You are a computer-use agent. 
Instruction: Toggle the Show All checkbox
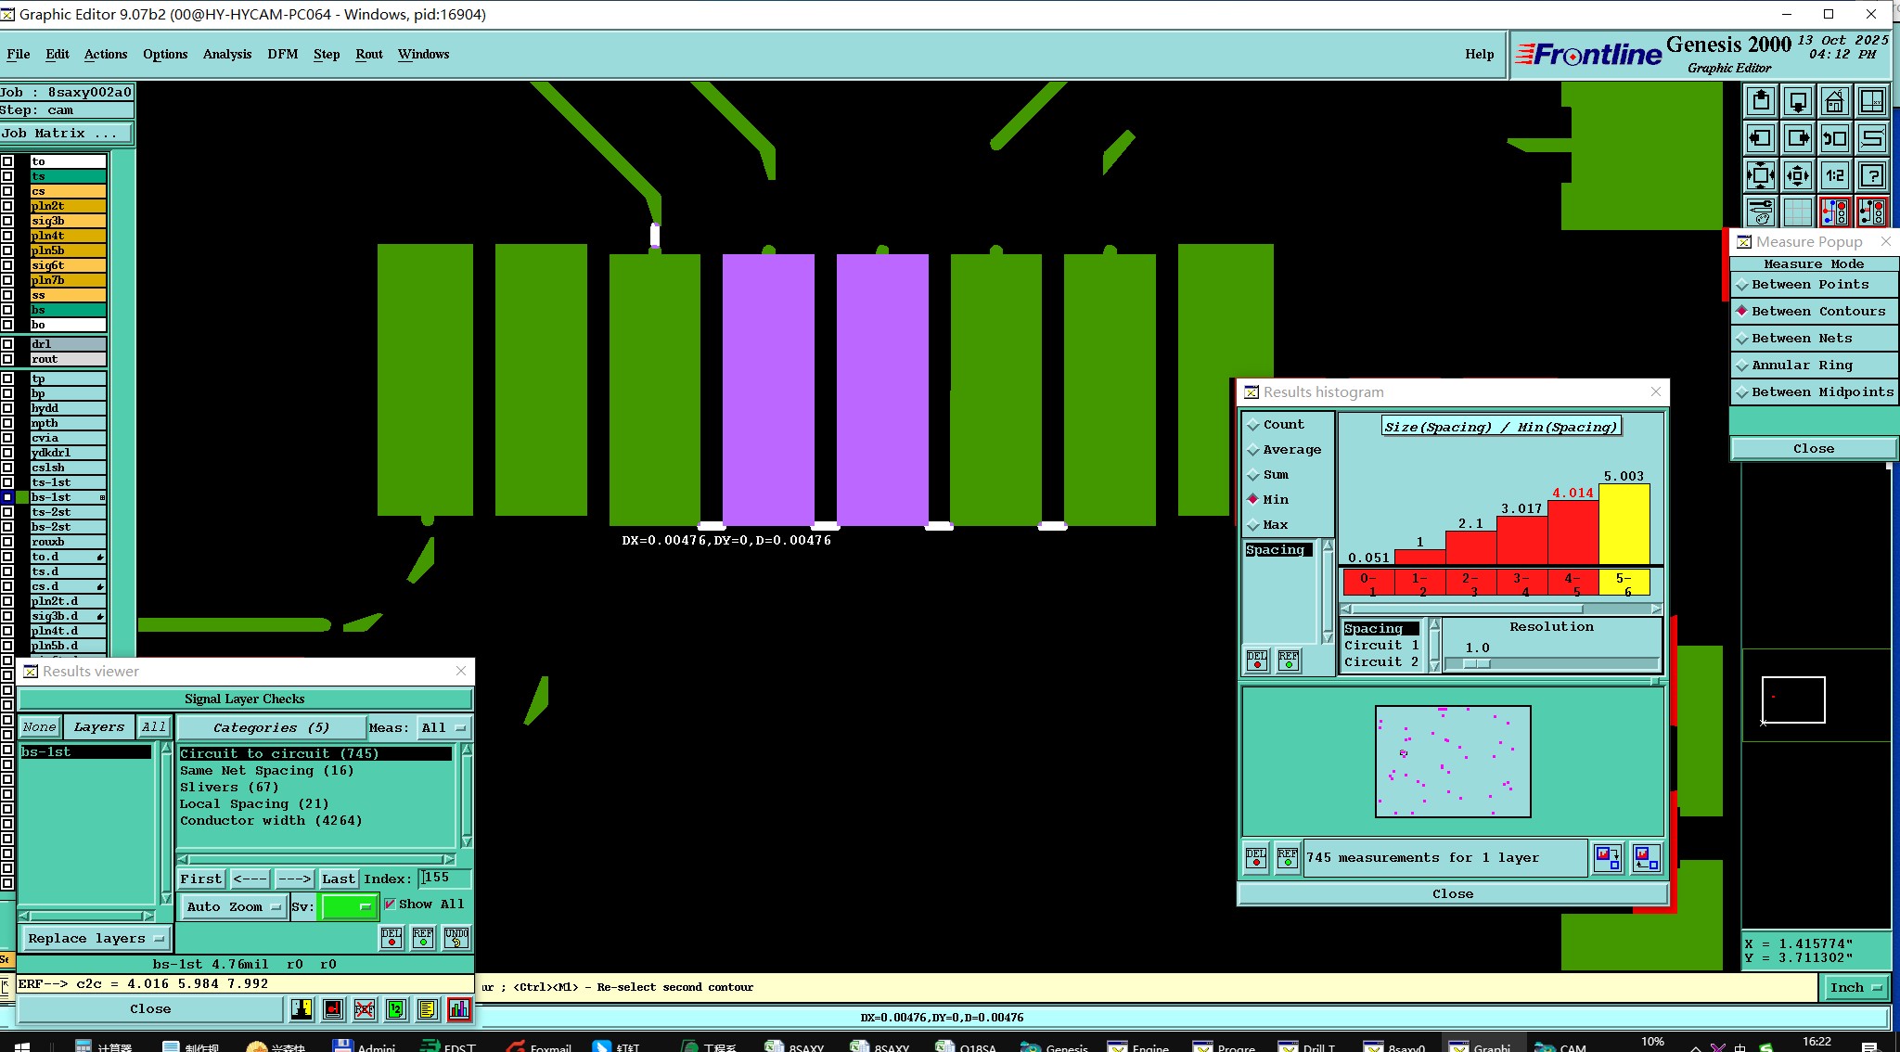tap(391, 904)
